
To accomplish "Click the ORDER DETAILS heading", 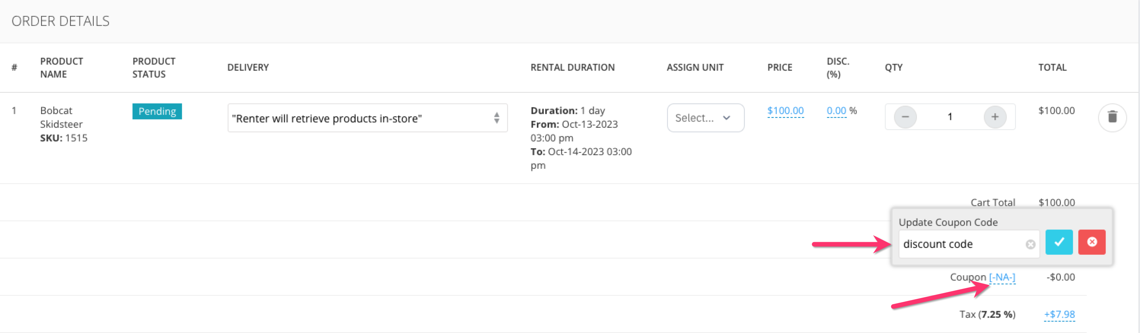I will 60,21.
